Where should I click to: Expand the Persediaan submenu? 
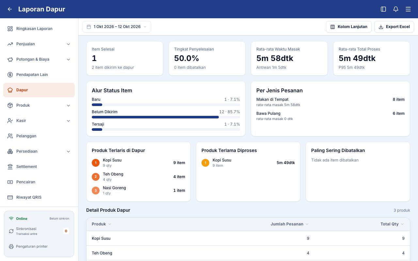[69, 151]
